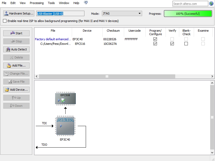Click the USB-Blaster [USB-0] hardware field

coord(60,14)
